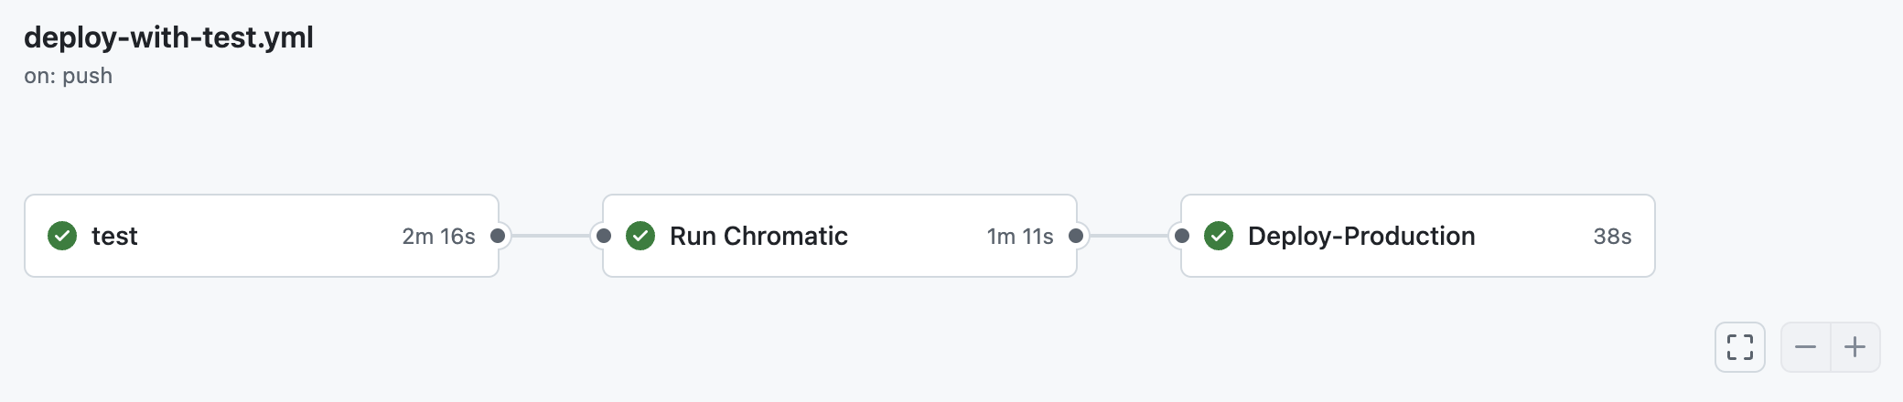
Task: Open the test job details
Action: [114, 236]
